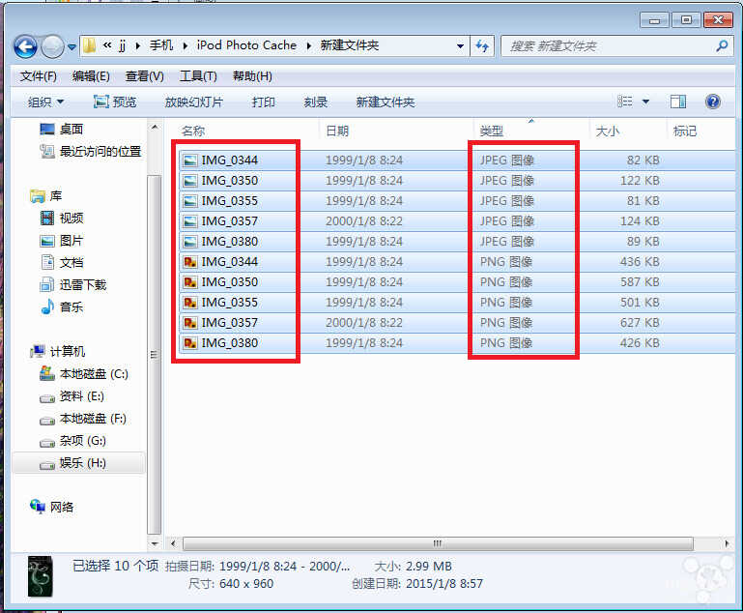
Task: Sort by the 大小 column header
Action: point(607,131)
